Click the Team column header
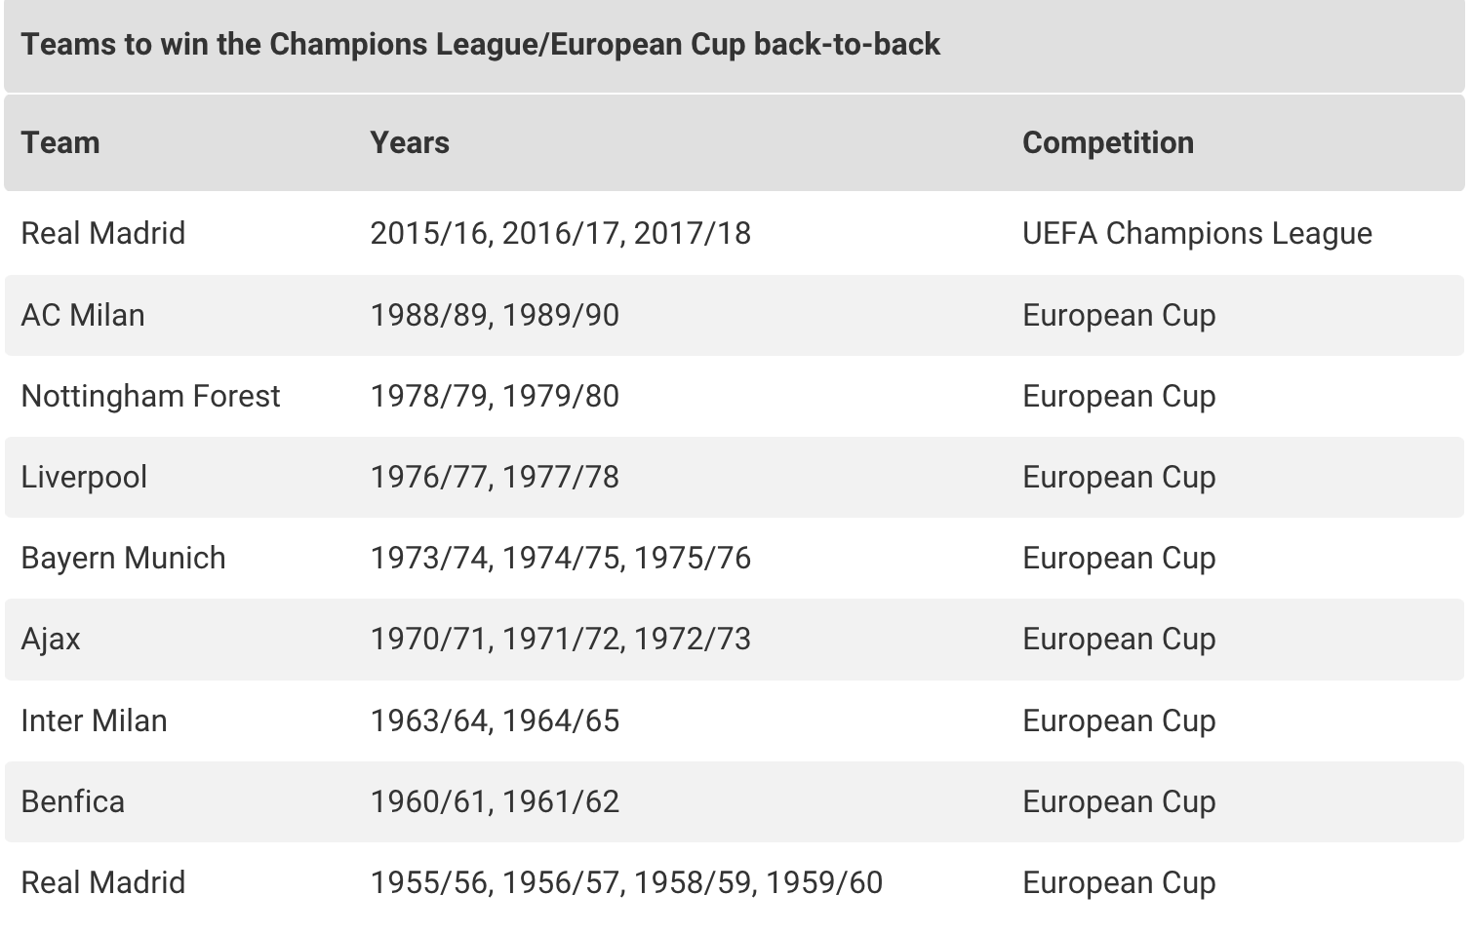Viewport: 1471px width, 934px height. pos(60,142)
